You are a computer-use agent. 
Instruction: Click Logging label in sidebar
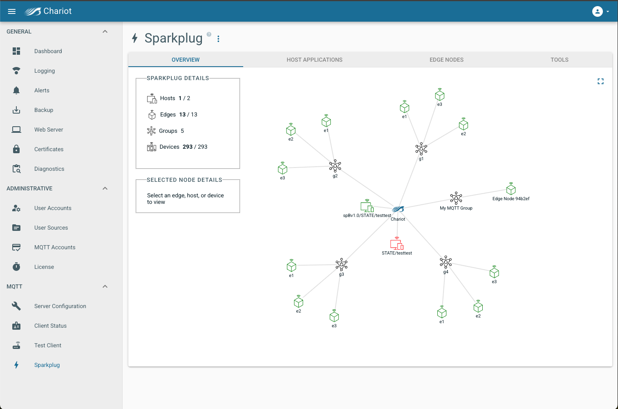tap(45, 71)
